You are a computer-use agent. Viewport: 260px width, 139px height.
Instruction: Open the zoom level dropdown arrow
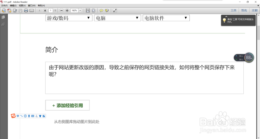(80, 10)
